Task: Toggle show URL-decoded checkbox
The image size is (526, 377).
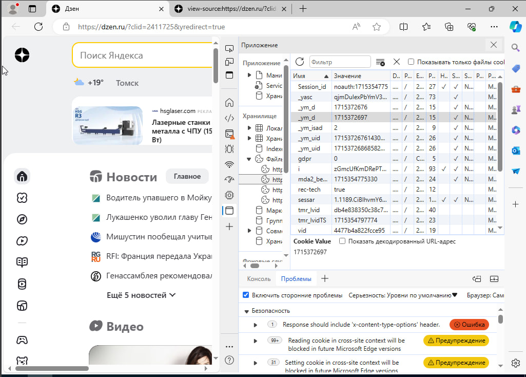Action: click(x=342, y=241)
